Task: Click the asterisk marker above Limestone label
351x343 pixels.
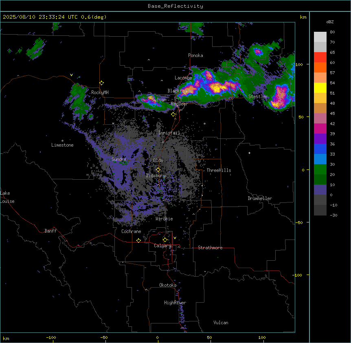Action: coord(62,141)
